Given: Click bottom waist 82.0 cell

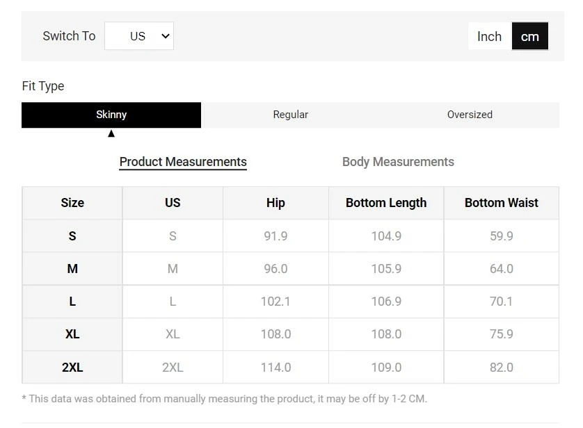Looking at the screenshot, I should click(x=501, y=368).
